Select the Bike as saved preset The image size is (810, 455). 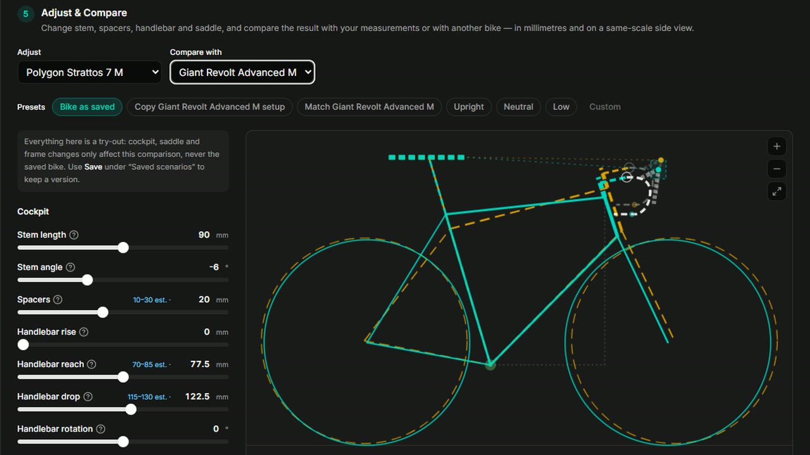pos(87,107)
